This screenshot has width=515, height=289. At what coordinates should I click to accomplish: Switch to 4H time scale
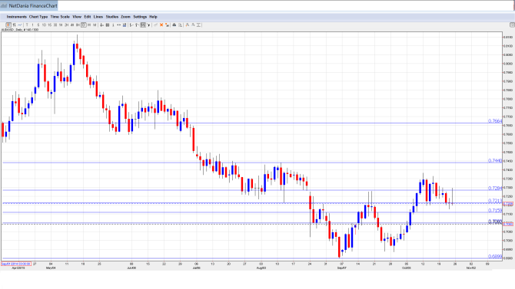[x=72, y=25]
